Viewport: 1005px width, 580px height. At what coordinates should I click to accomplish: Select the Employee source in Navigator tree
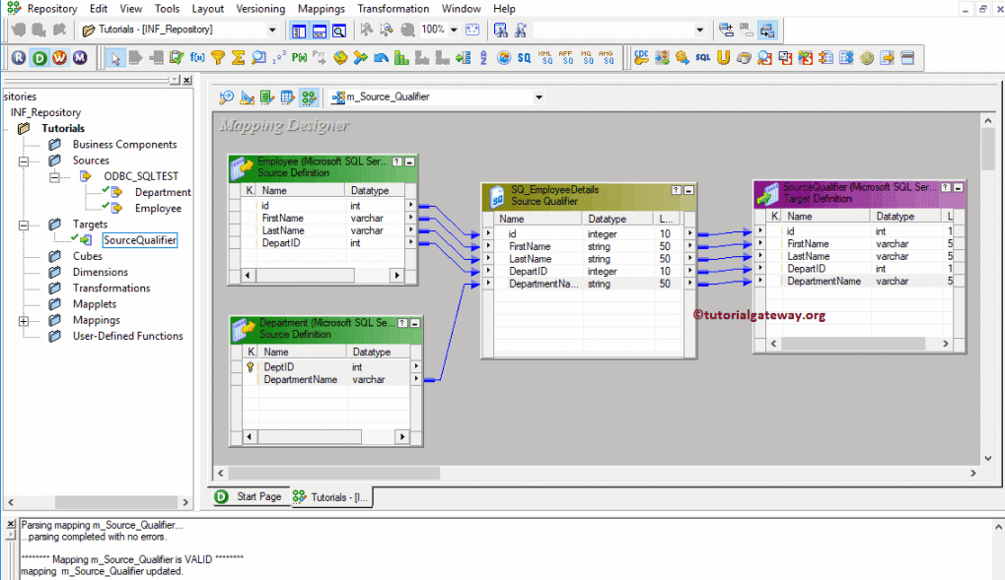pyautogui.click(x=158, y=209)
